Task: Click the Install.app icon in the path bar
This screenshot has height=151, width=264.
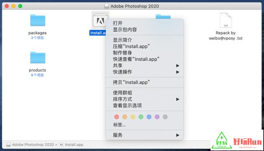Action: pos(61,144)
